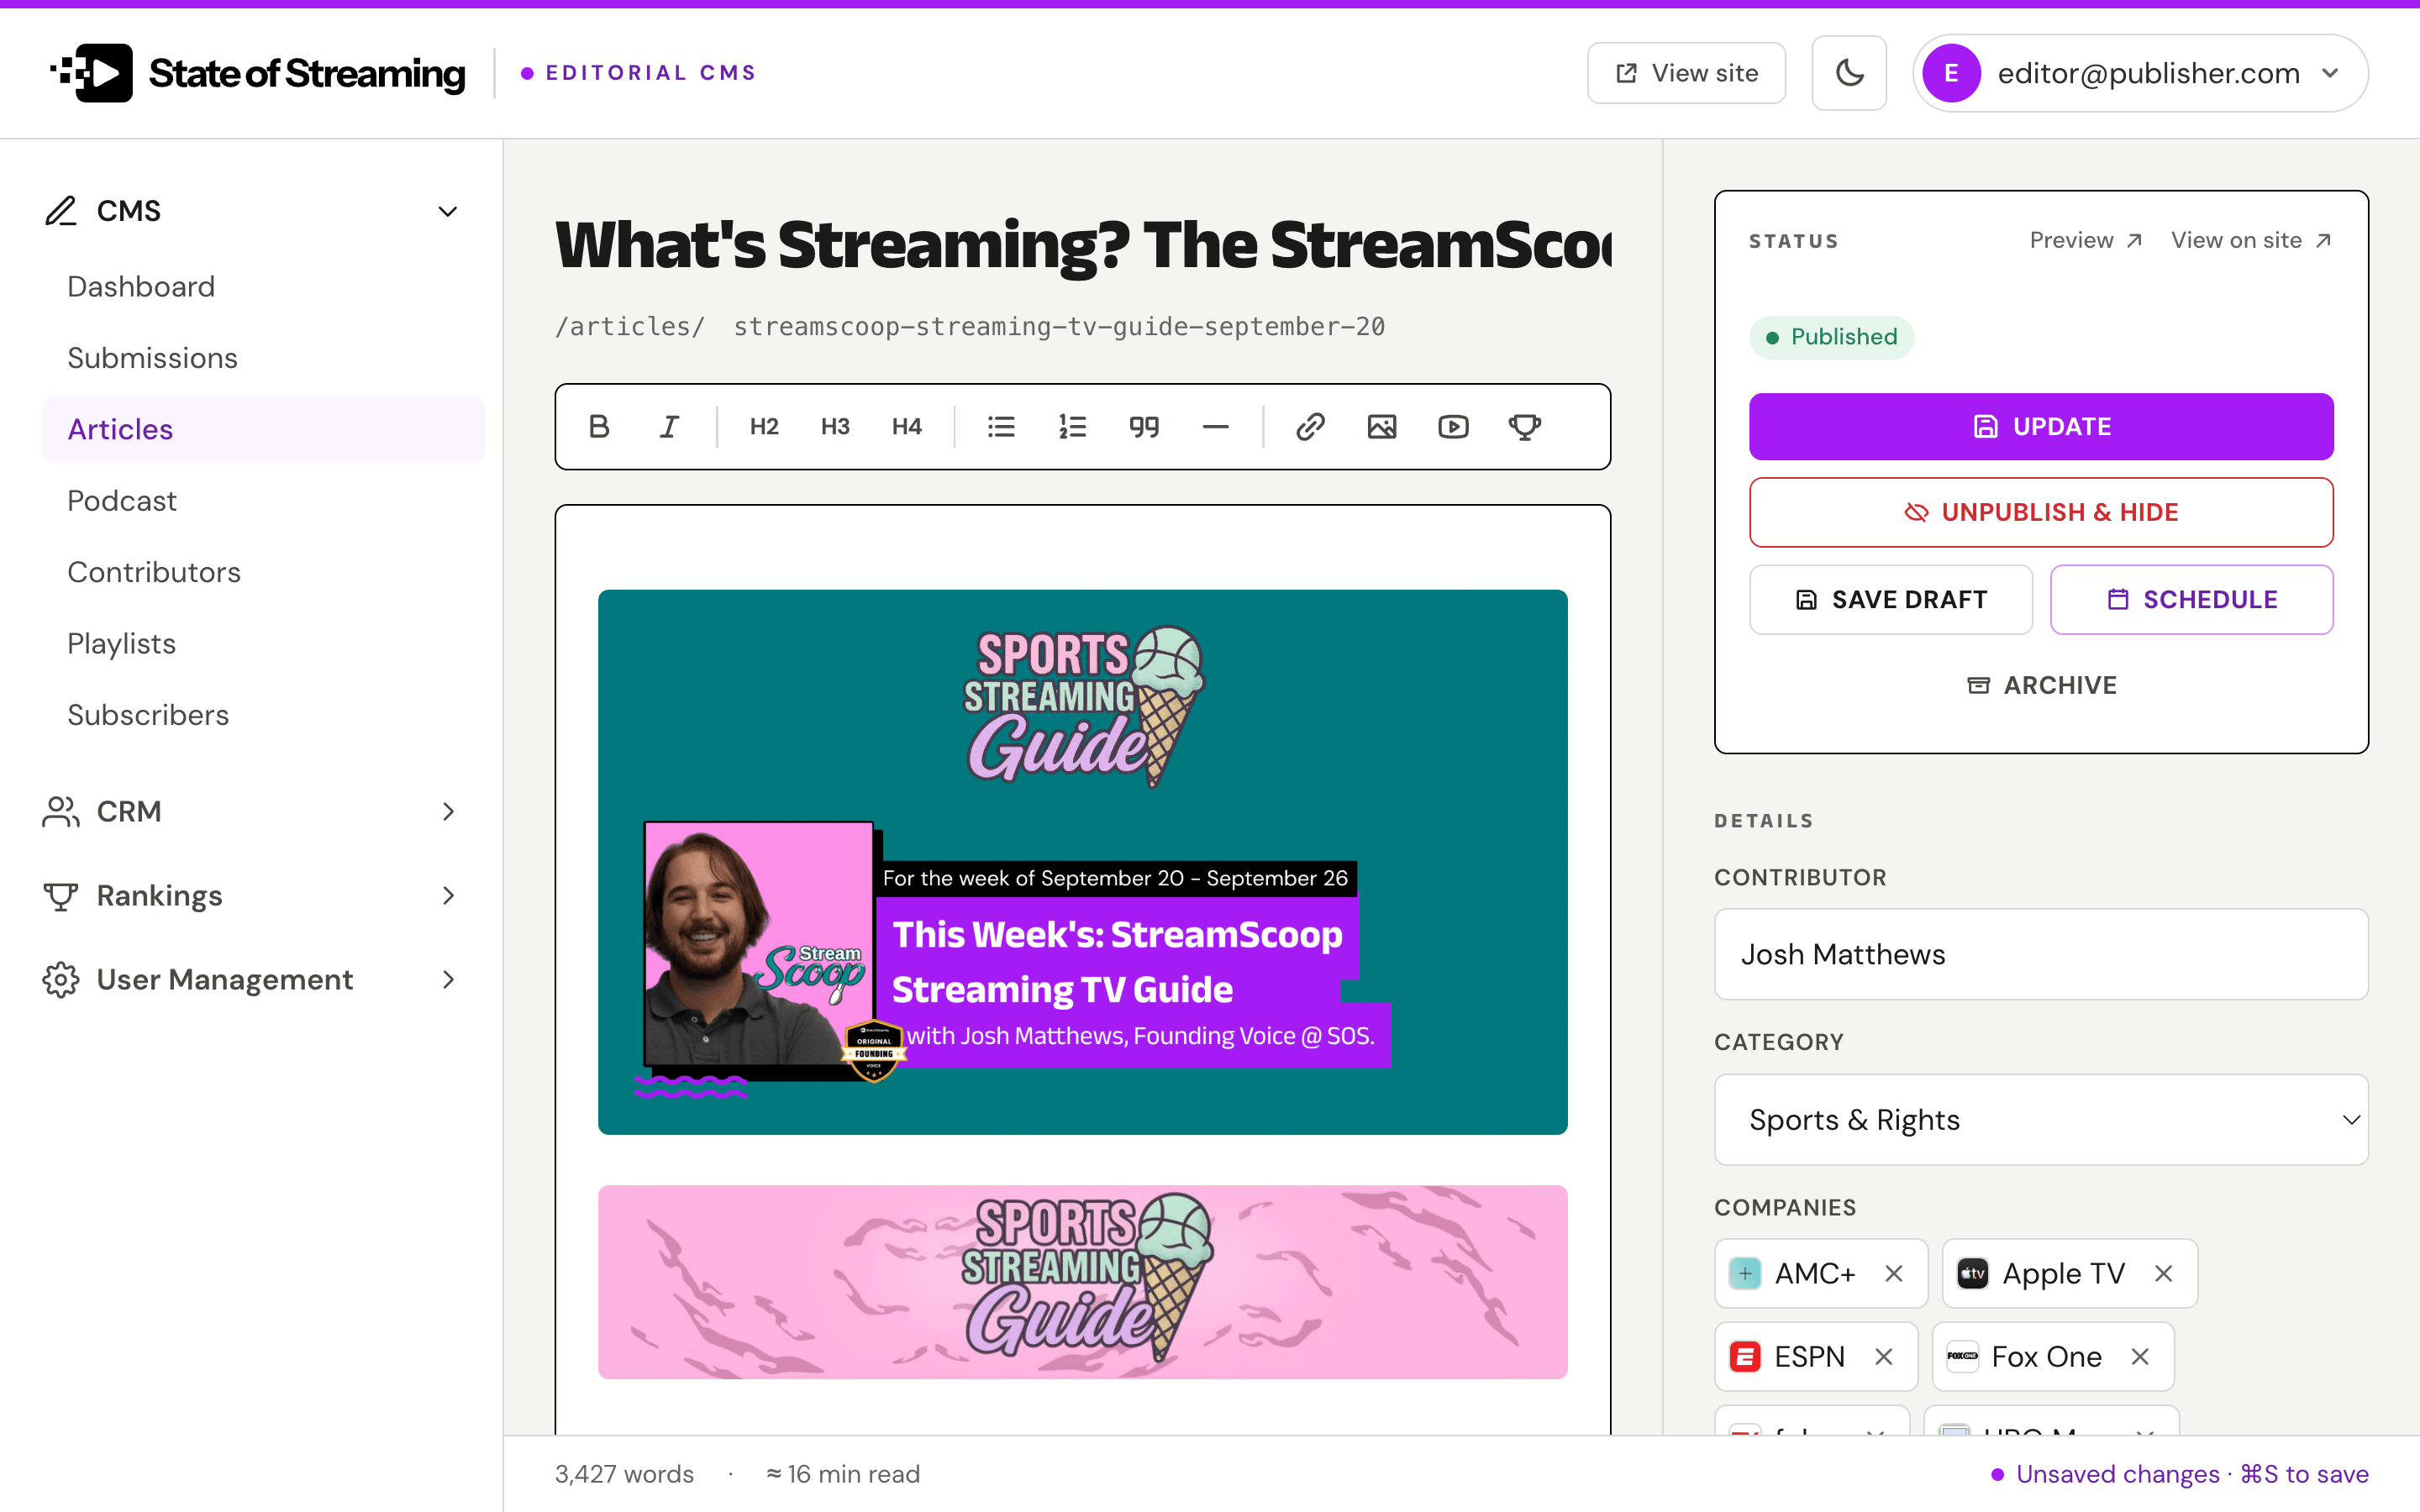Toggle italic formatting in editor toolbar
Screen dimensions: 2420x1512
click(x=669, y=427)
